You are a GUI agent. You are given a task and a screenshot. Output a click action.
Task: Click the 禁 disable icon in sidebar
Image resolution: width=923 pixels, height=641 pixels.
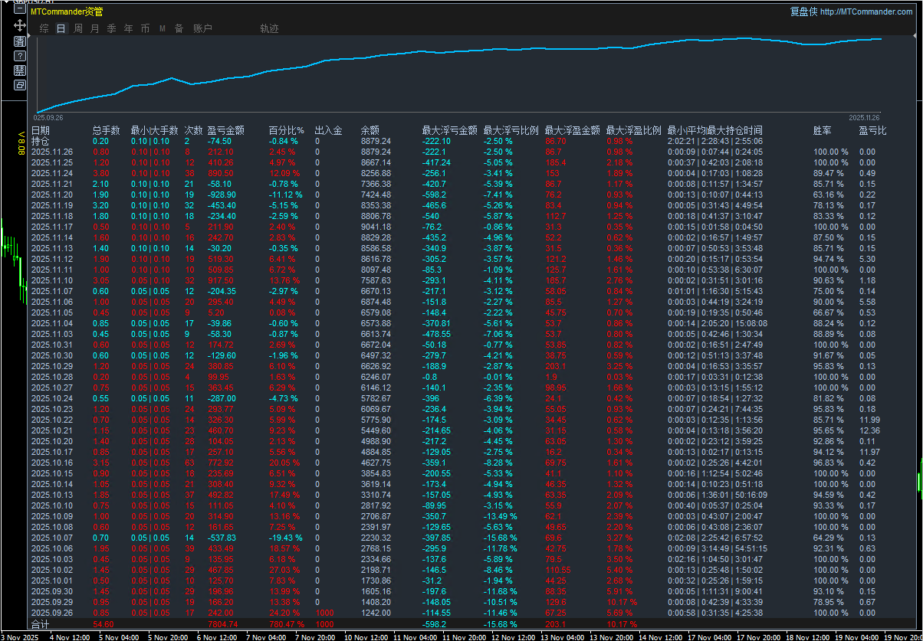tap(20, 70)
